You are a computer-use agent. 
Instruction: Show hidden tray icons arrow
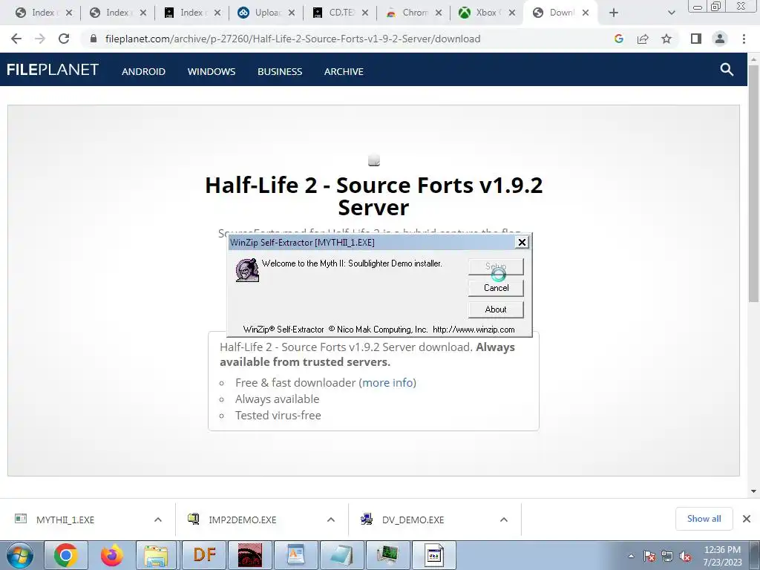coord(631,556)
